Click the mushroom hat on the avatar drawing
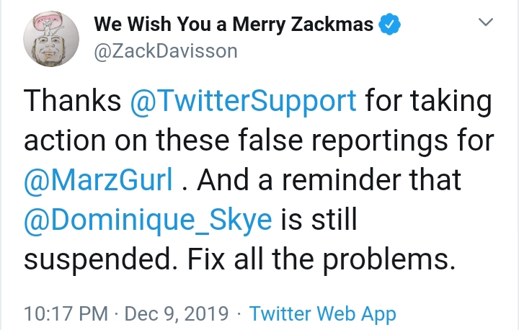Screen dimensions: 519x330 51,22
